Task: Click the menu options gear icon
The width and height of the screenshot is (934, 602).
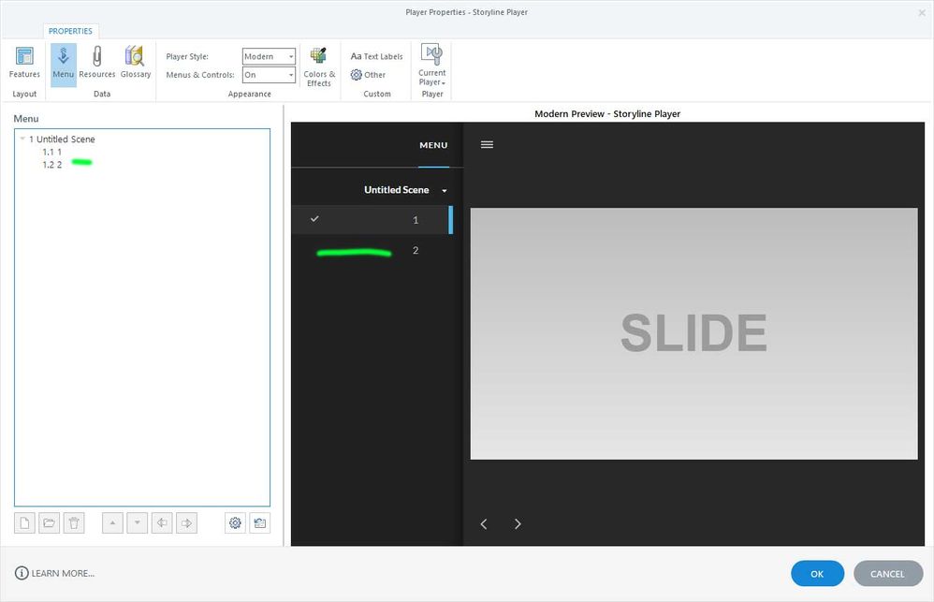Action: pos(235,523)
